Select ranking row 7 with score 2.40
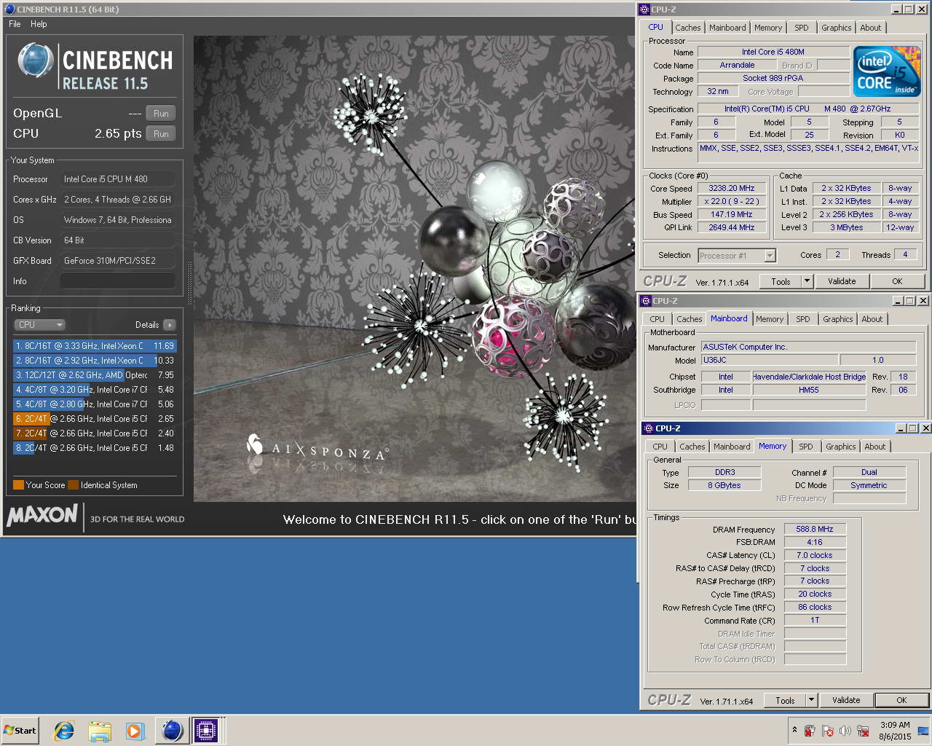932x746 pixels. pos(95,433)
